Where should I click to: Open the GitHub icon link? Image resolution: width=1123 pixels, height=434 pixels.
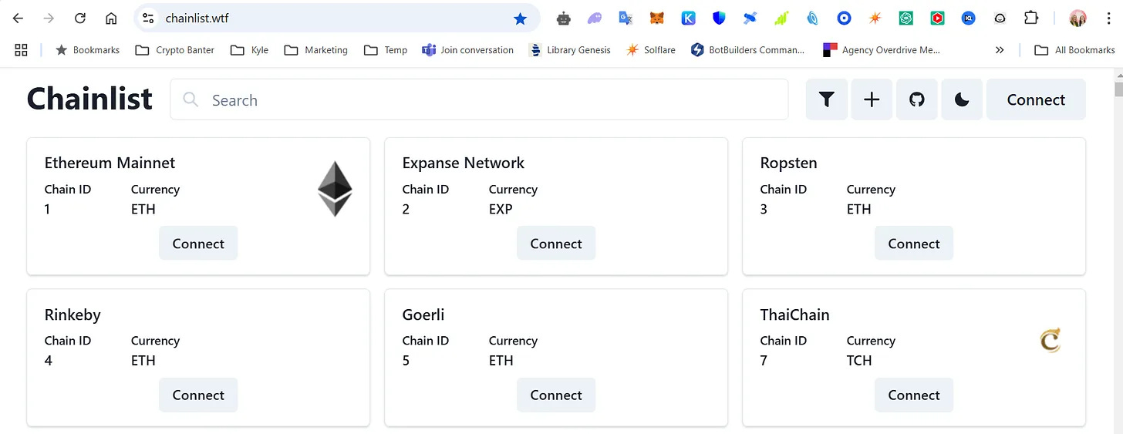click(917, 99)
